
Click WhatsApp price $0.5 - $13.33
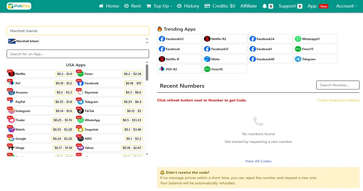[132, 120]
